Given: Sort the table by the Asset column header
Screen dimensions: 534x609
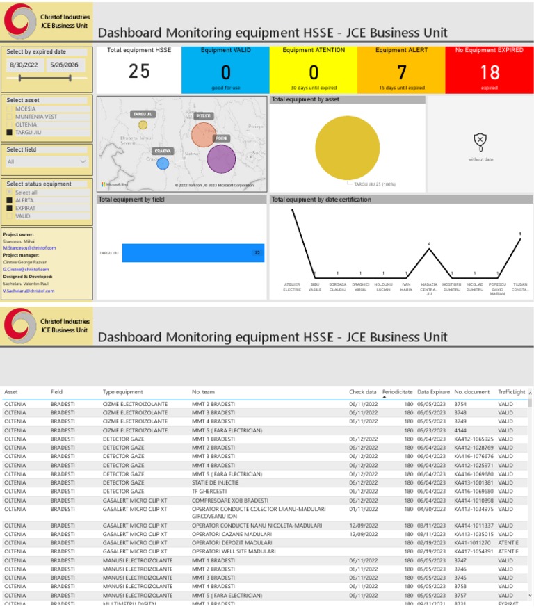Looking at the screenshot, I should point(11,392).
